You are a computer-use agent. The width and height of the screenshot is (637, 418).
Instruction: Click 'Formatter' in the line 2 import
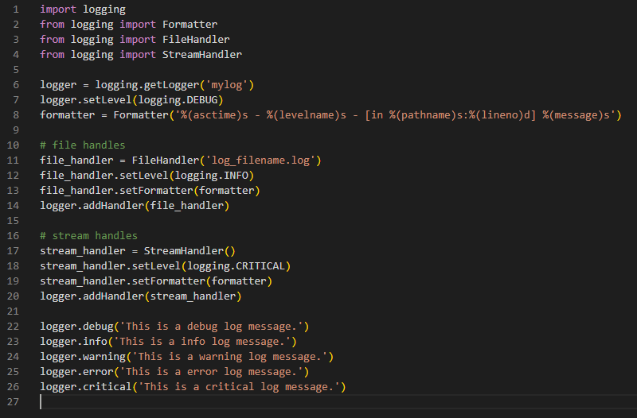coord(190,25)
